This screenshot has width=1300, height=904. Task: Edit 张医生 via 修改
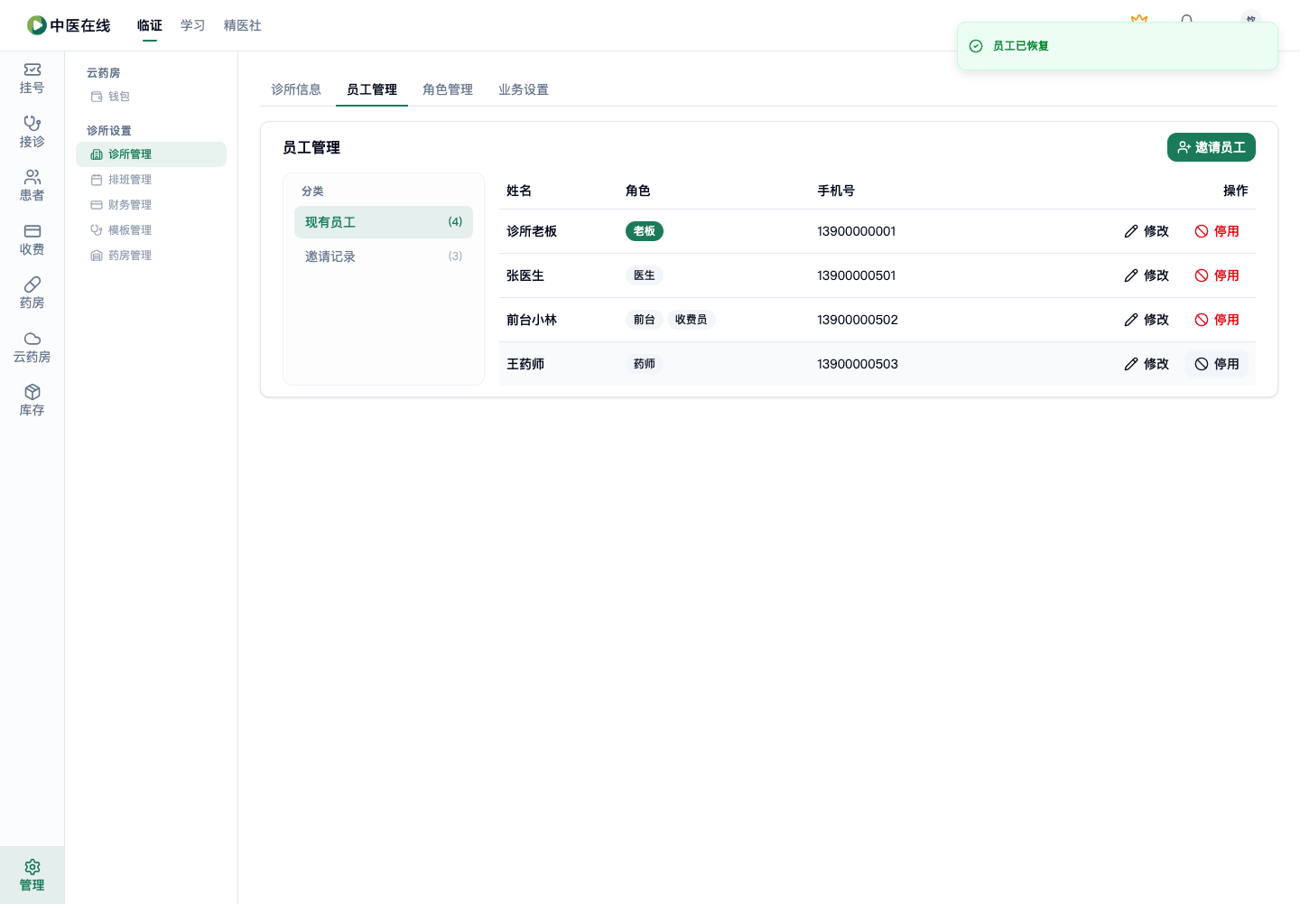1147,275
